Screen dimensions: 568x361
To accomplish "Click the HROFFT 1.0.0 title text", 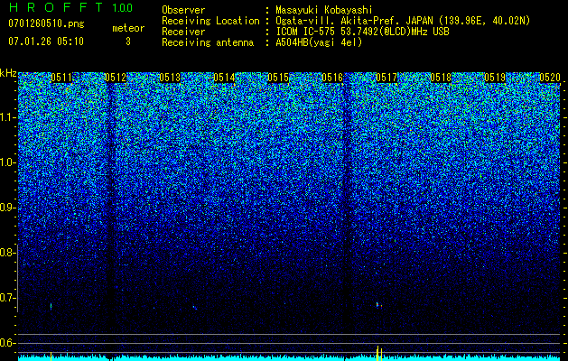I will pyautogui.click(x=70, y=7).
